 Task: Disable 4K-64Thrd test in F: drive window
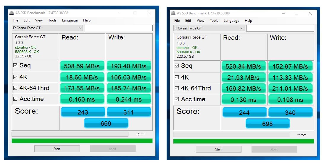tap(177, 88)
